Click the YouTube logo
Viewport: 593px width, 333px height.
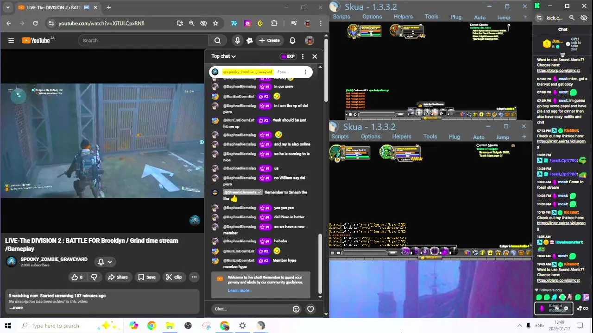[x=36, y=41]
